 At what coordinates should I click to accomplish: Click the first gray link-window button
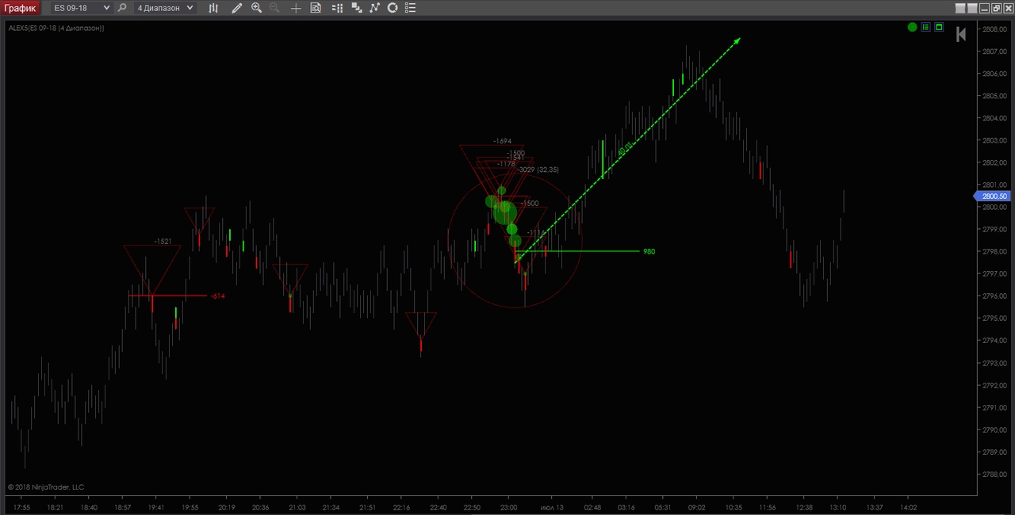tap(961, 8)
